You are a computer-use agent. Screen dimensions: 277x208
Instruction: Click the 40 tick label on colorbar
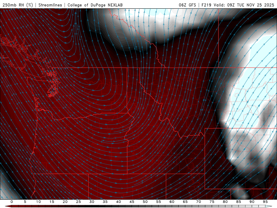point(118,202)
